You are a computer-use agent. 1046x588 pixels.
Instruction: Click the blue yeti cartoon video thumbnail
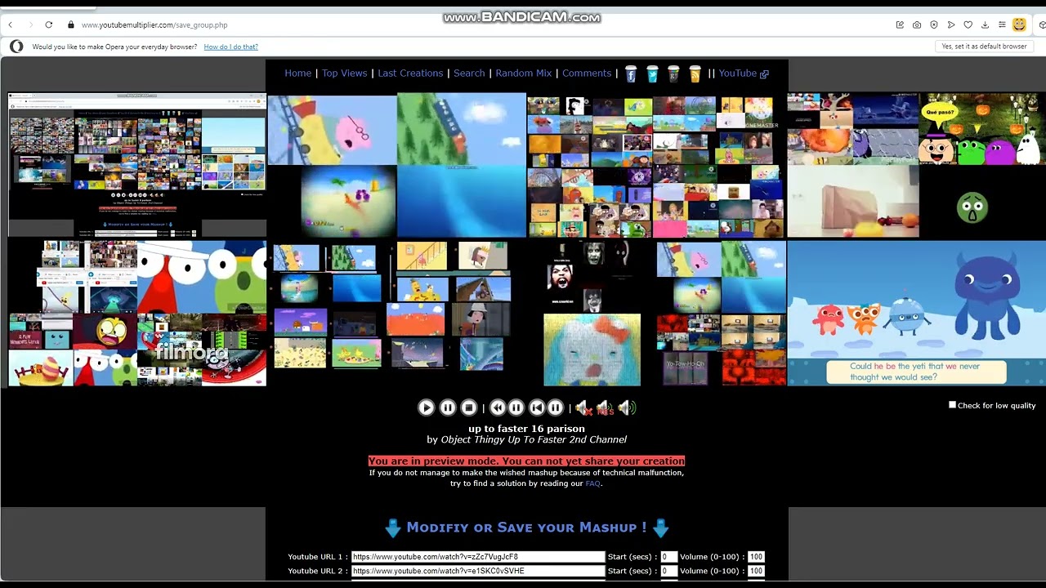pos(916,313)
